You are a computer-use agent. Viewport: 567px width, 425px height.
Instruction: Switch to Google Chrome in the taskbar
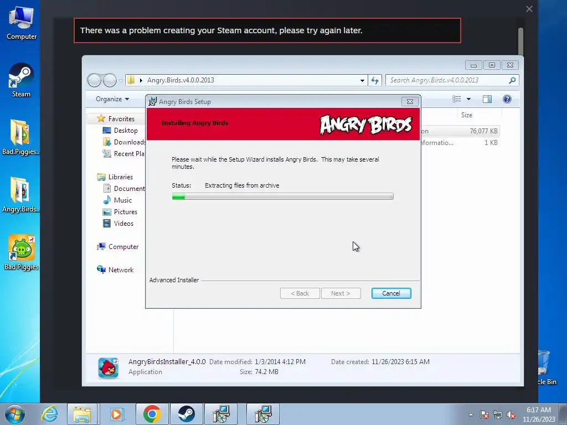152,414
